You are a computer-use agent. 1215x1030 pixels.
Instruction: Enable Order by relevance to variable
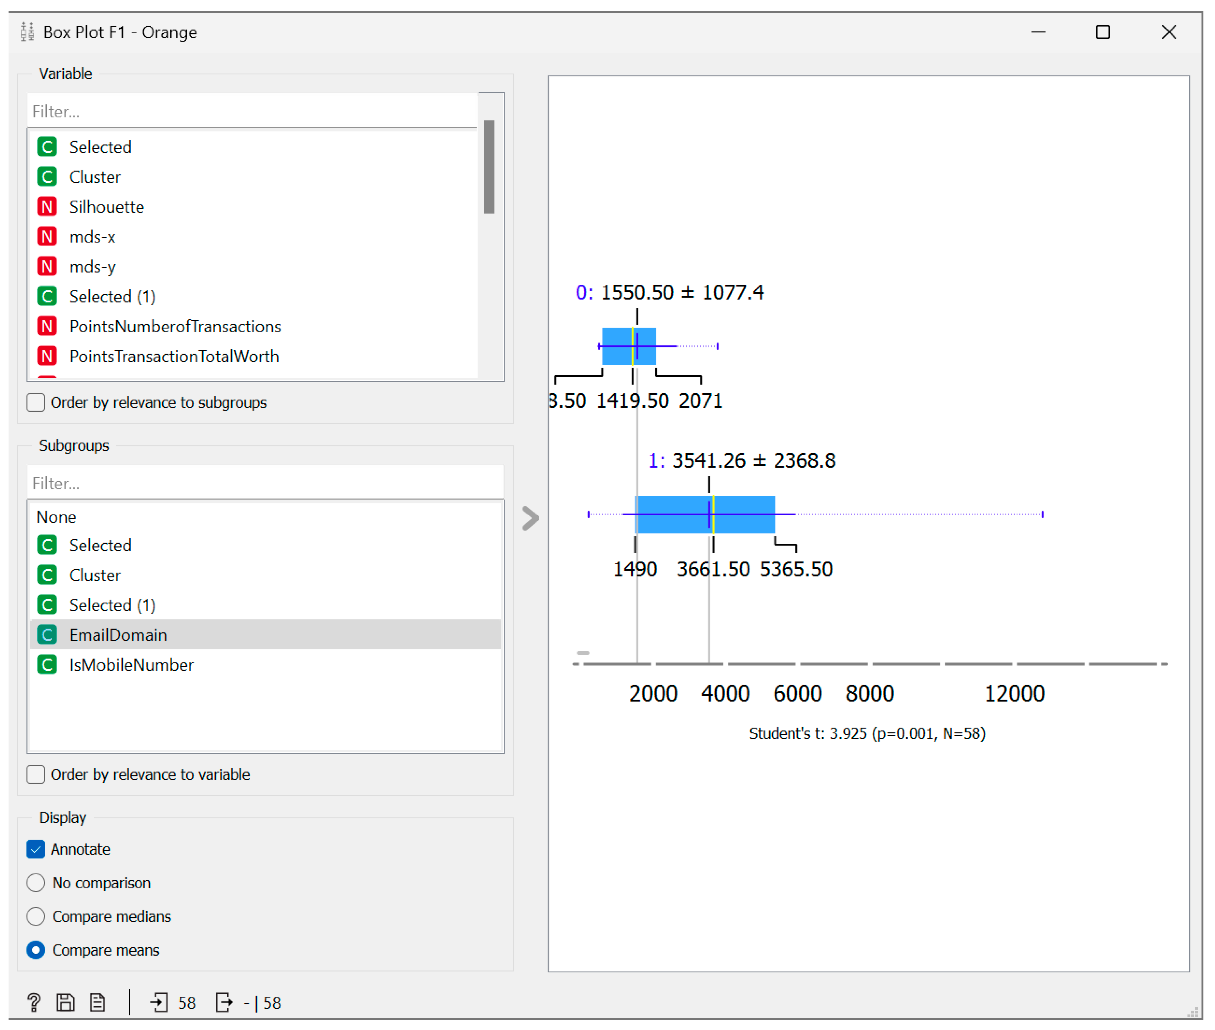pos(36,774)
